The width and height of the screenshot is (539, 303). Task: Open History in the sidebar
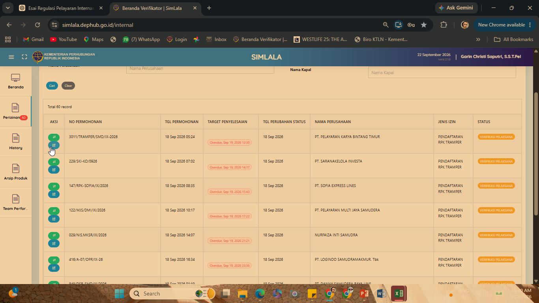[16, 142]
